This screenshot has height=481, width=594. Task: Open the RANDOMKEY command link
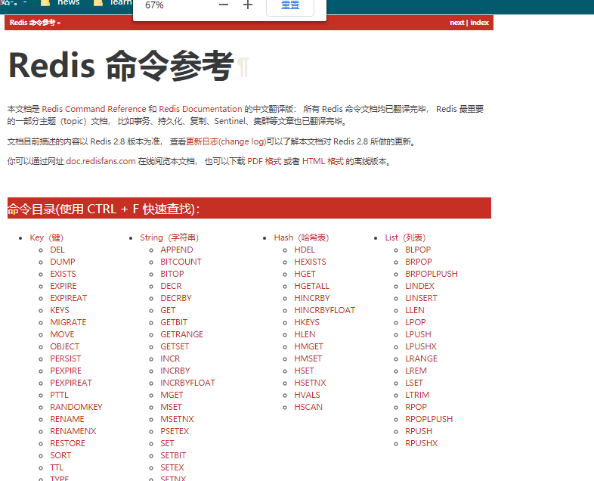coord(76,408)
